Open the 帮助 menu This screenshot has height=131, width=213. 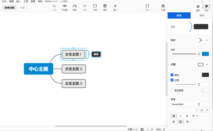(x=40, y=1)
